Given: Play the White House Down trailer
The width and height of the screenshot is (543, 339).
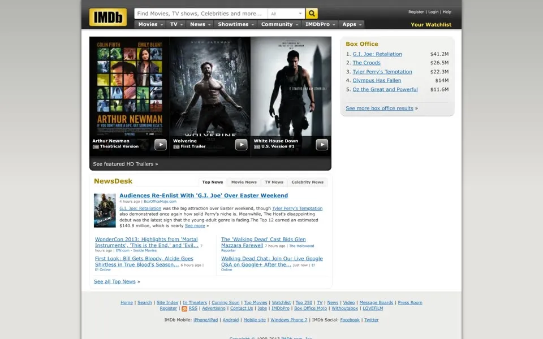Looking at the screenshot, I should [322, 144].
